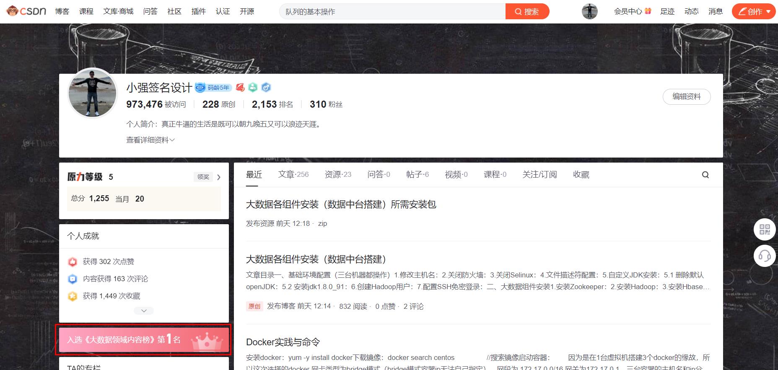Click the 832 阅读 count
This screenshot has height=370, width=778.
coord(353,306)
